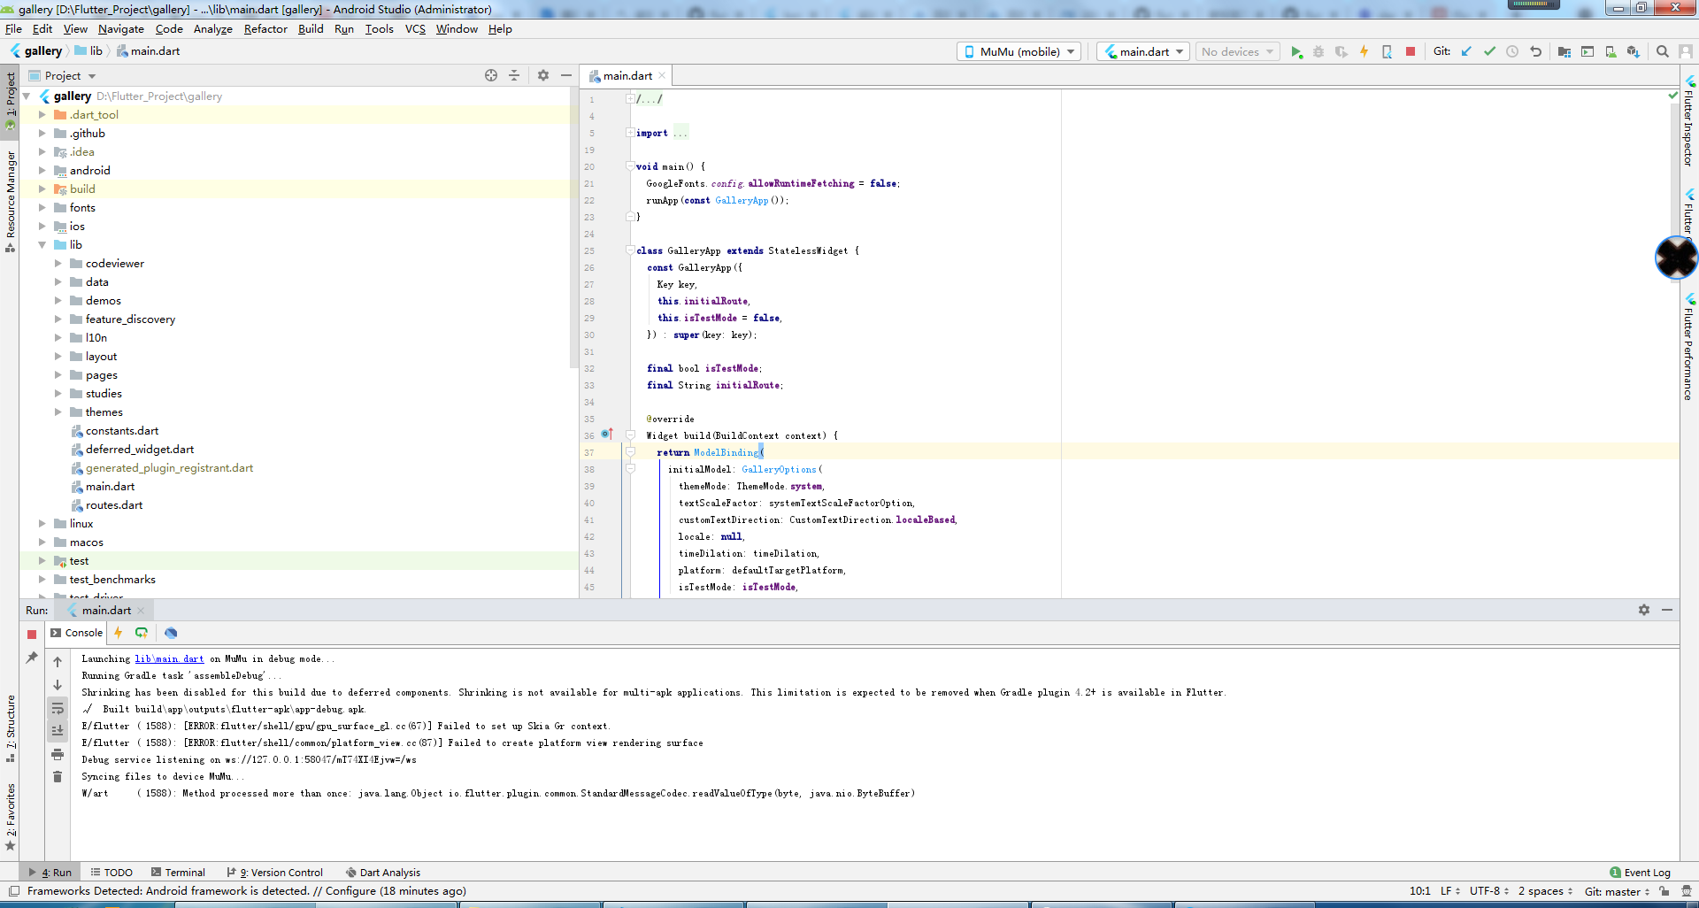This screenshot has height=908, width=1699.
Task: Update project with the blue Git arrow
Action: (1466, 51)
